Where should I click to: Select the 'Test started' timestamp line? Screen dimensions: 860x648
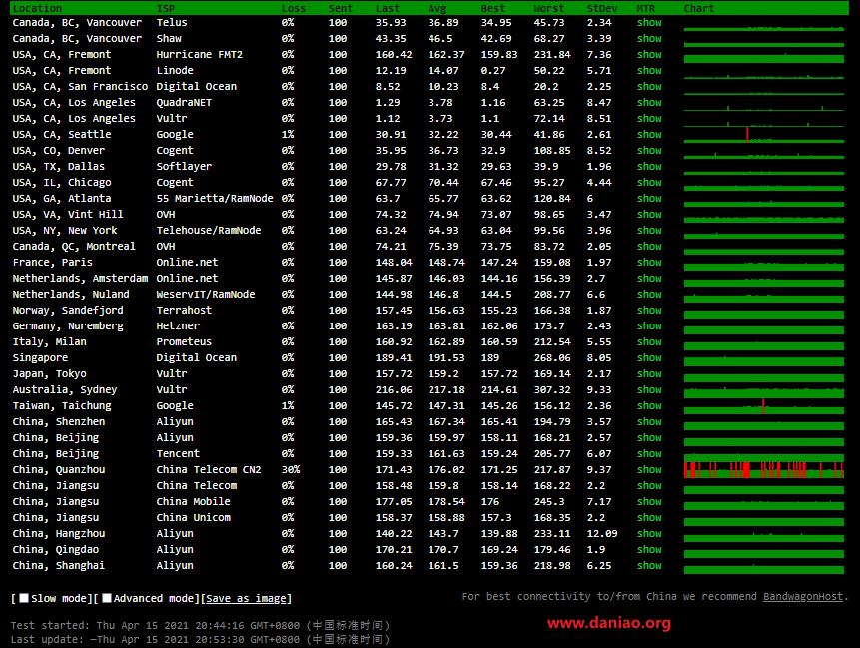coord(200,625)
